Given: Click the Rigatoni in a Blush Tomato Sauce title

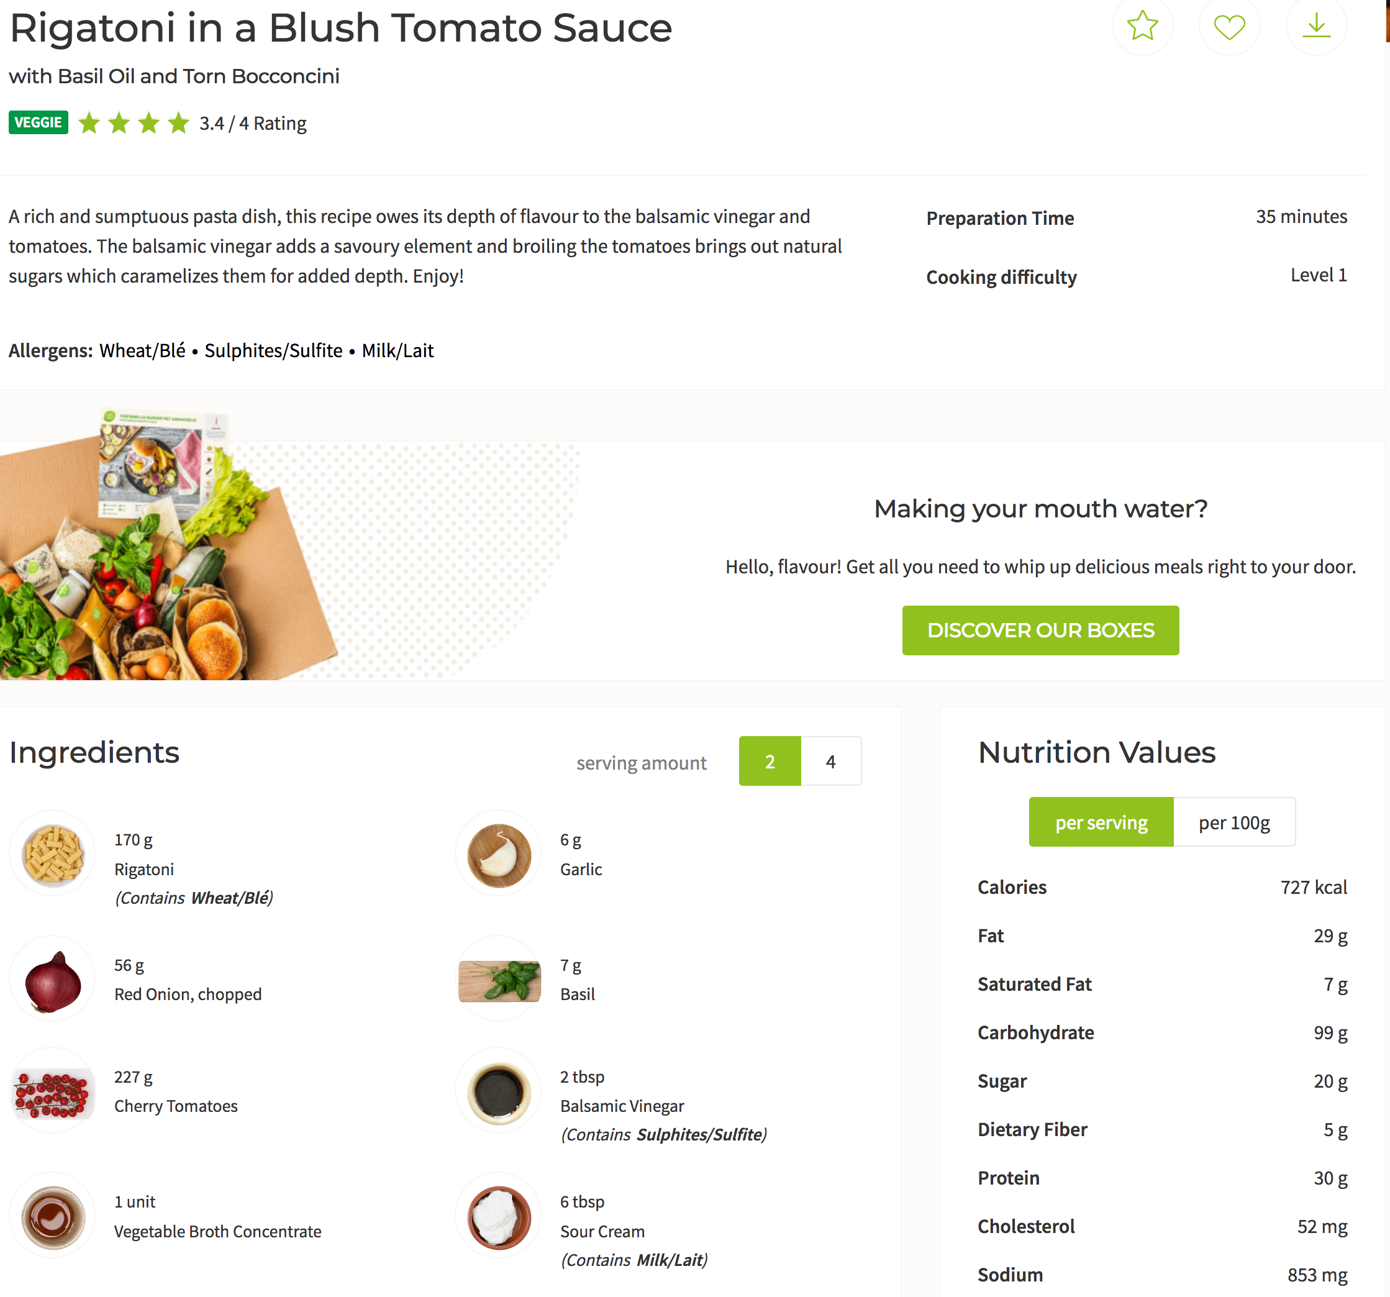Looking at the screenshot, I should (340, 28).
